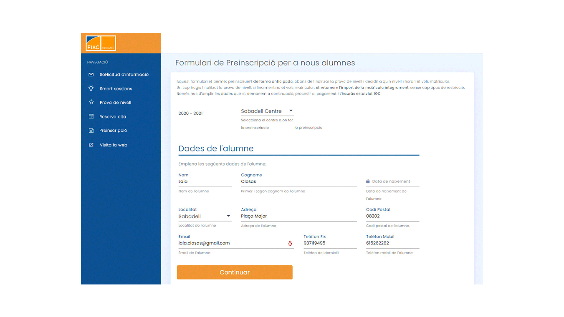Screen dimensions: 564x317
Task: Click the calendar icon next to Reserva cita
Action: [91, 116]
